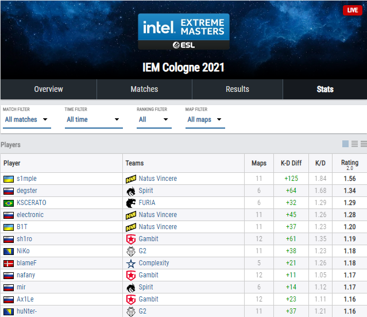The image size is (367, 317).
Task: Click the FURIA panther logo
Action: 131,203
